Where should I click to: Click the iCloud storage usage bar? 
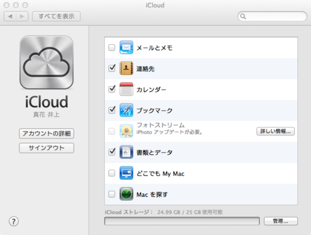(x=182, y=221)
